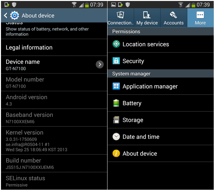Tap the Security lock icon
Screen dimensions: 214x190
pyautogui.click(x=116, y=61)
